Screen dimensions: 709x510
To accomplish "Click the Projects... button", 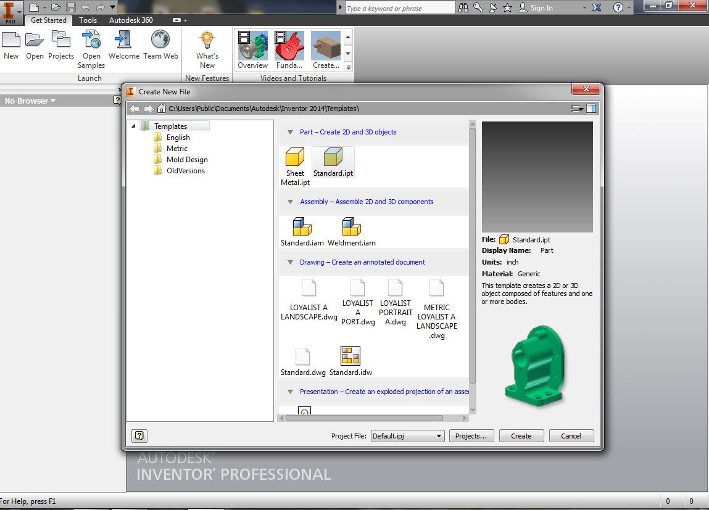I will [x=471, y=435].
